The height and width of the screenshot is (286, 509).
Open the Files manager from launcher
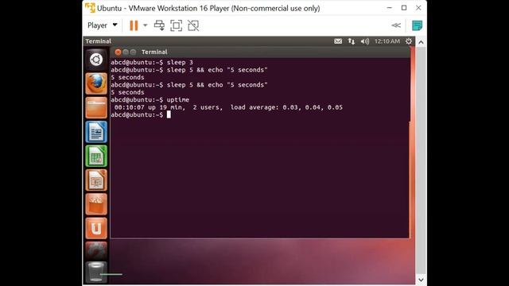pos(96,108)
